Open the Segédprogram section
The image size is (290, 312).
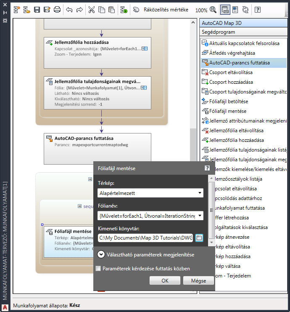point(243,32)
